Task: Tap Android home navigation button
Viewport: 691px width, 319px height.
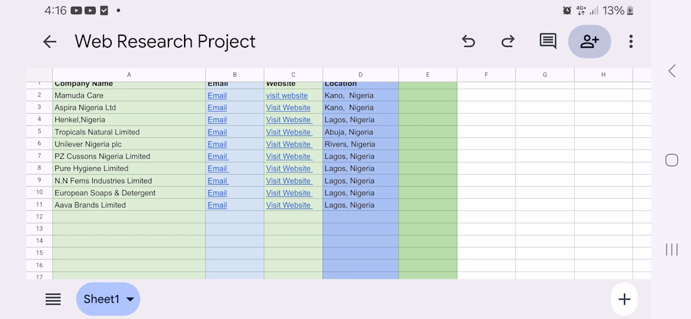Action: (x=671, y=160)
